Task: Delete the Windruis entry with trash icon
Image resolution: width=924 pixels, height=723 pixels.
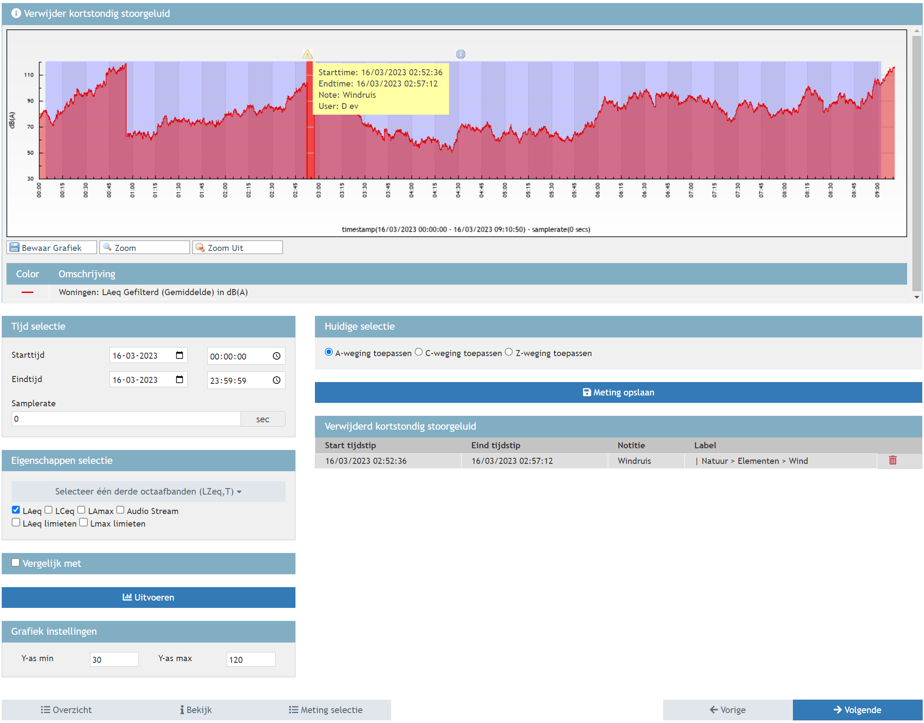Action: point(892,460)
